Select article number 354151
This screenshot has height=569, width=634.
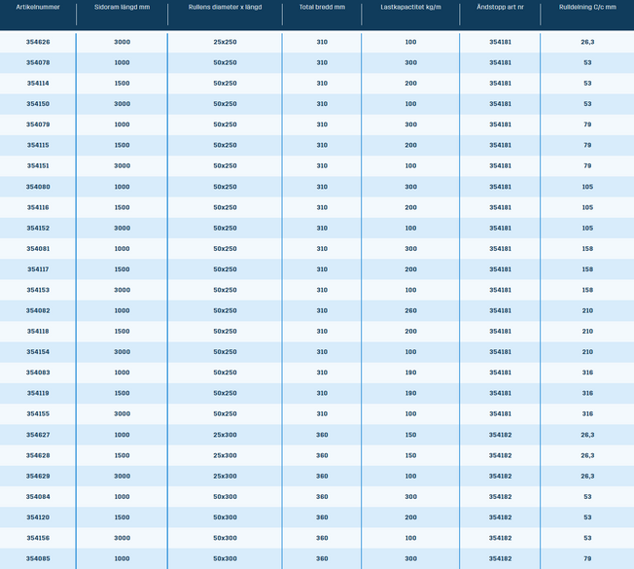(x=38, y=165)
